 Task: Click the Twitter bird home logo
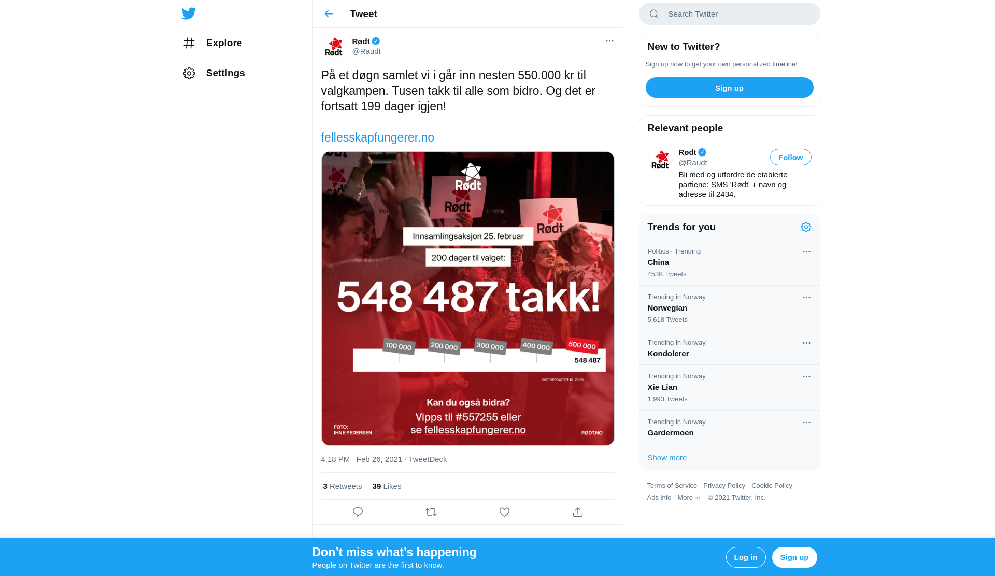point(189,13)
